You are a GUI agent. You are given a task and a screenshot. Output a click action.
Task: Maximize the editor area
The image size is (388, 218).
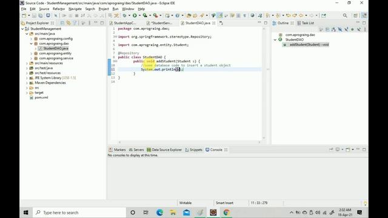(x=266, y=23)
